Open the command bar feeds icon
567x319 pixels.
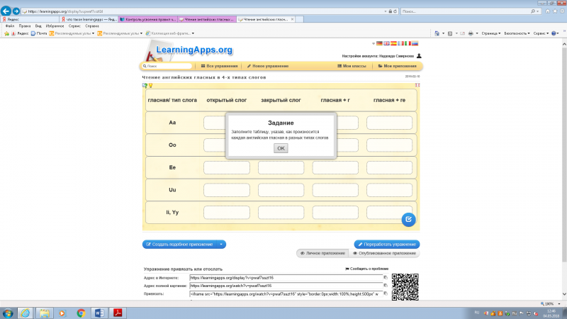click(x=450, y=33)
